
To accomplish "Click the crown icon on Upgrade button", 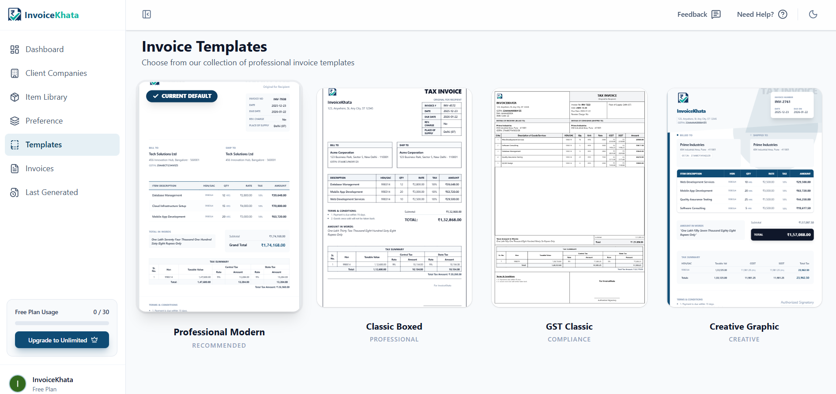I will tap(94, 340).
